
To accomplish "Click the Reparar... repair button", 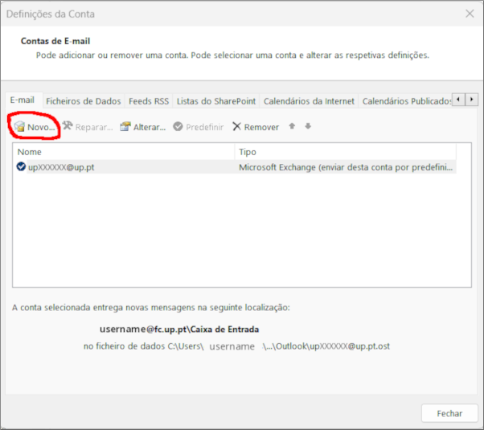I will coord(88,127).
